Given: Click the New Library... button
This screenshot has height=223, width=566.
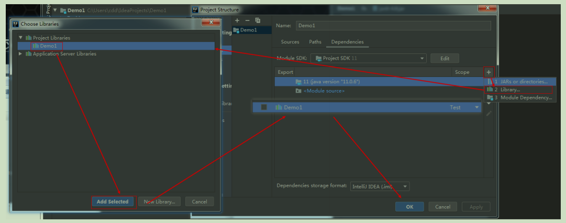Looking at the screenshot, I should click(160, 202).
